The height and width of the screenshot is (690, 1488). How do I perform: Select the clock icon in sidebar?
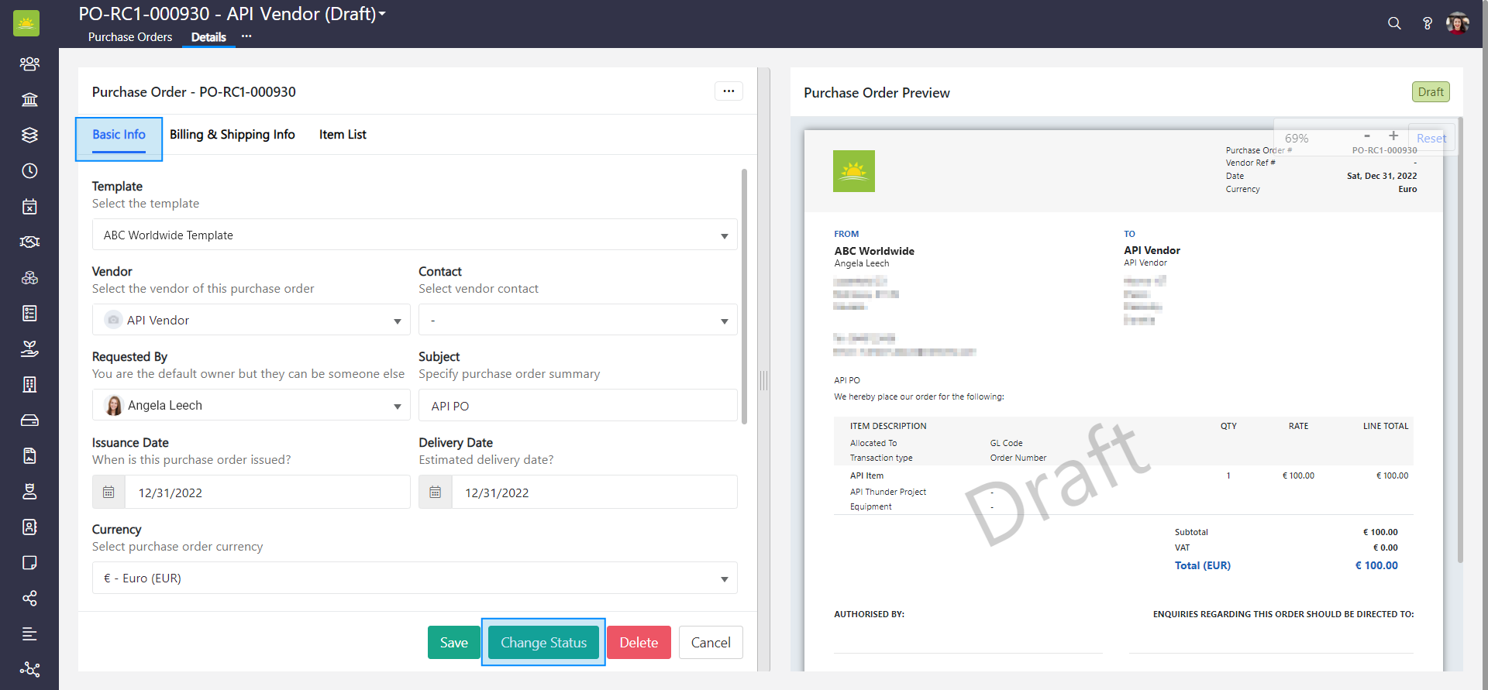29,170
